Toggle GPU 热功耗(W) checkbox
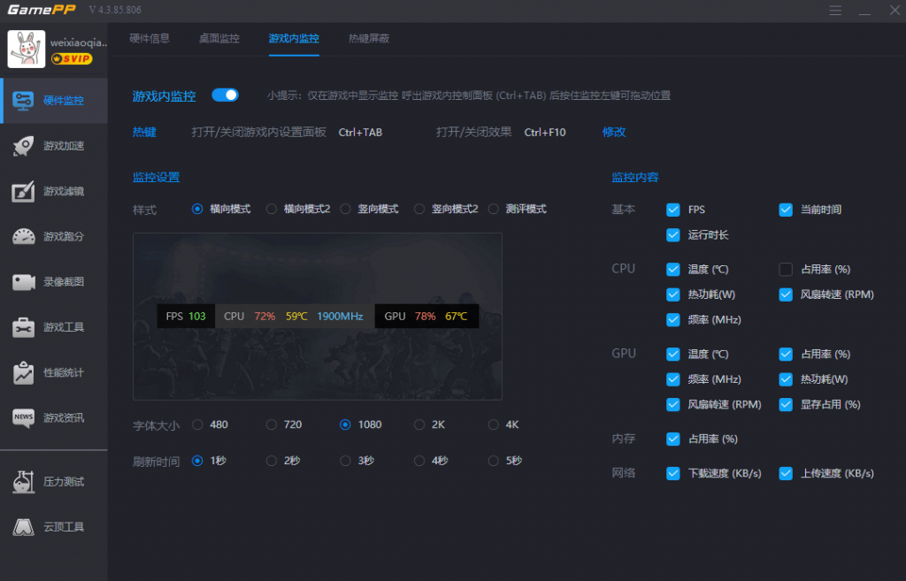 pos(786,379)
